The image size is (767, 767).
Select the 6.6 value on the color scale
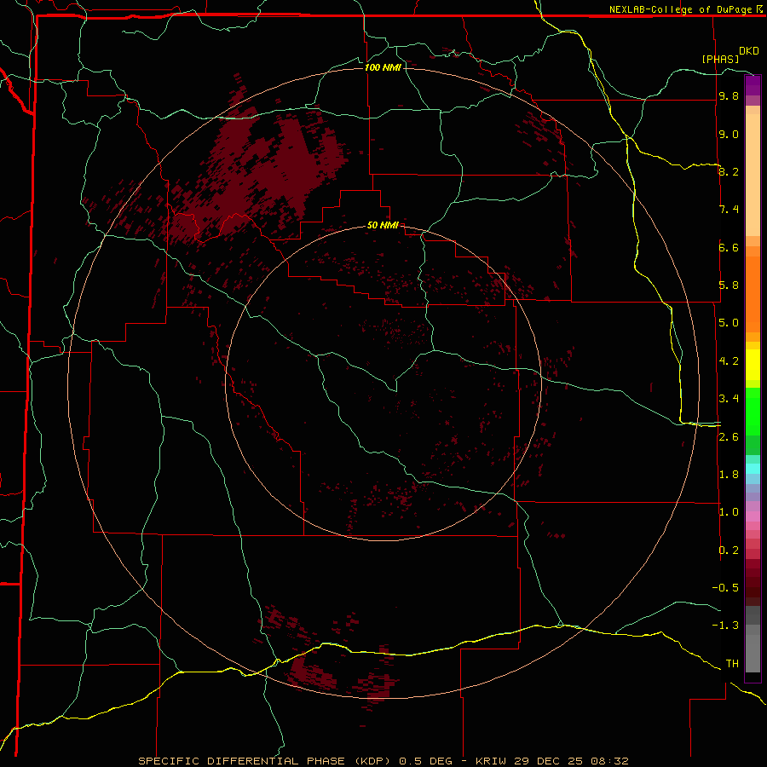729,247
